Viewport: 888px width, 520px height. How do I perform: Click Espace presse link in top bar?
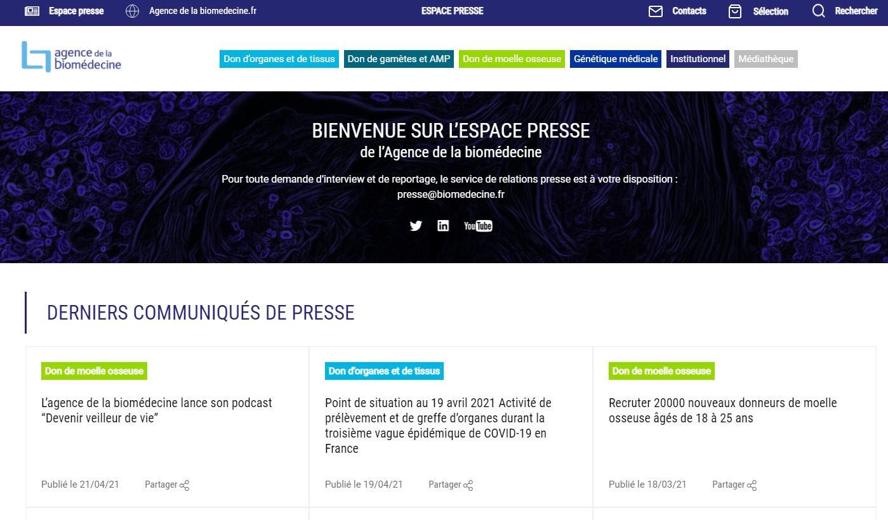tap(76, 11)
